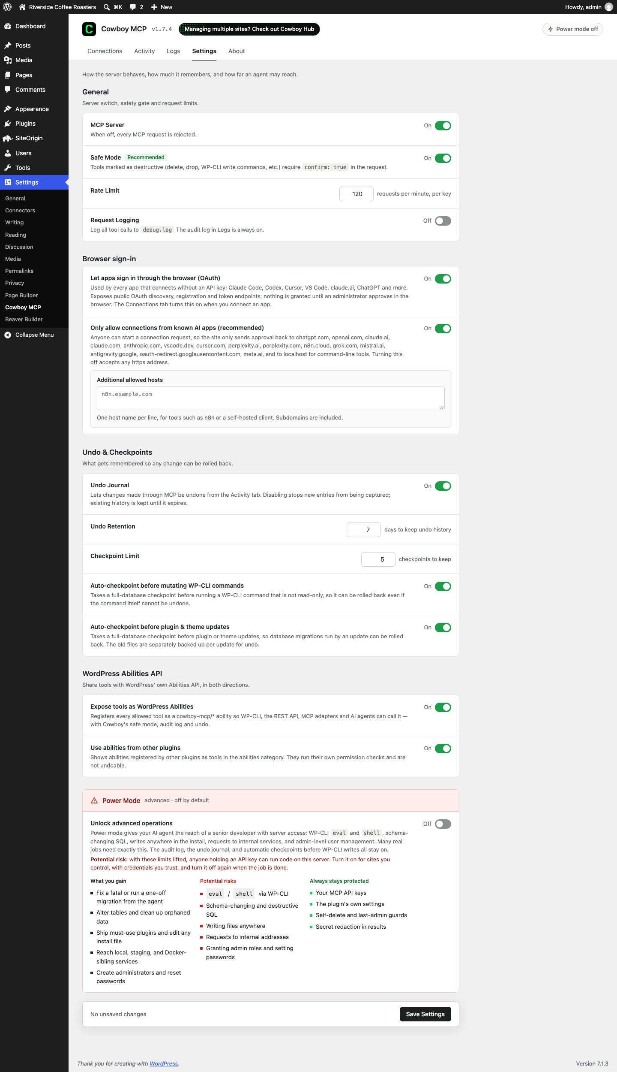Open Permalinks in Settings submenu
Viewport: 617px width, 1072px height.
[x=19, y=271]
